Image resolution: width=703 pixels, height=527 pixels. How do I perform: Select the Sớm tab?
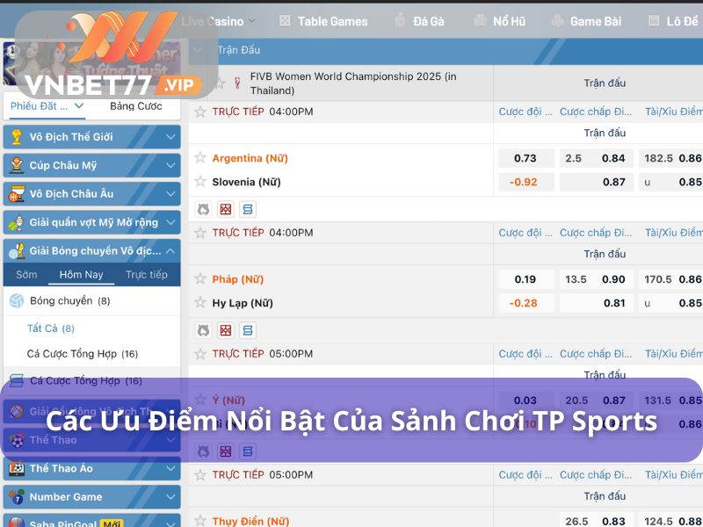[x=26, y=274]
